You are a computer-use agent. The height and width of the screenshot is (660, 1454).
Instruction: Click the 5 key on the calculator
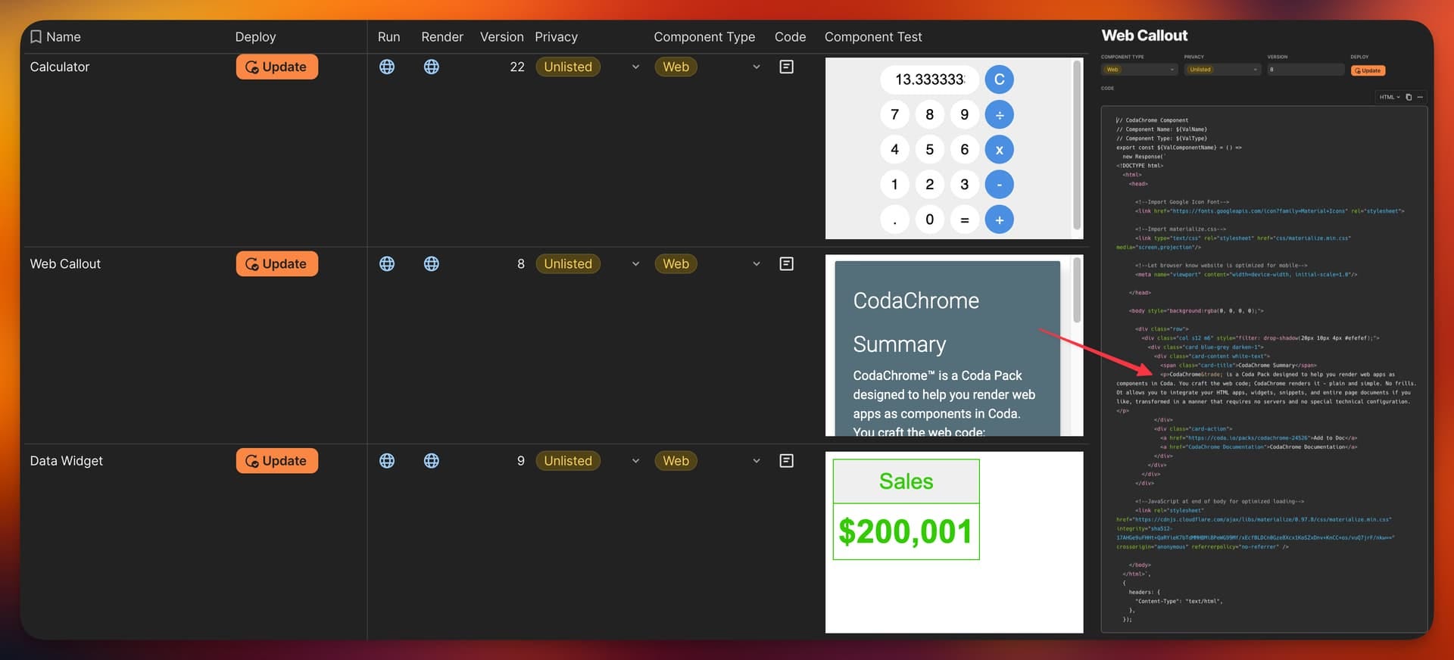click(x=930, y=149)
